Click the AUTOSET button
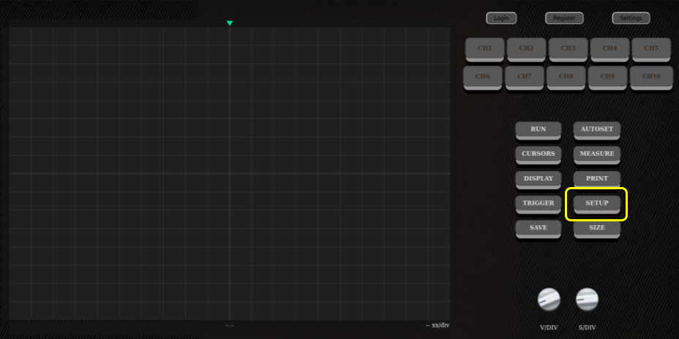This screenshot has height=339, width=679. click(x=597, y=130)
